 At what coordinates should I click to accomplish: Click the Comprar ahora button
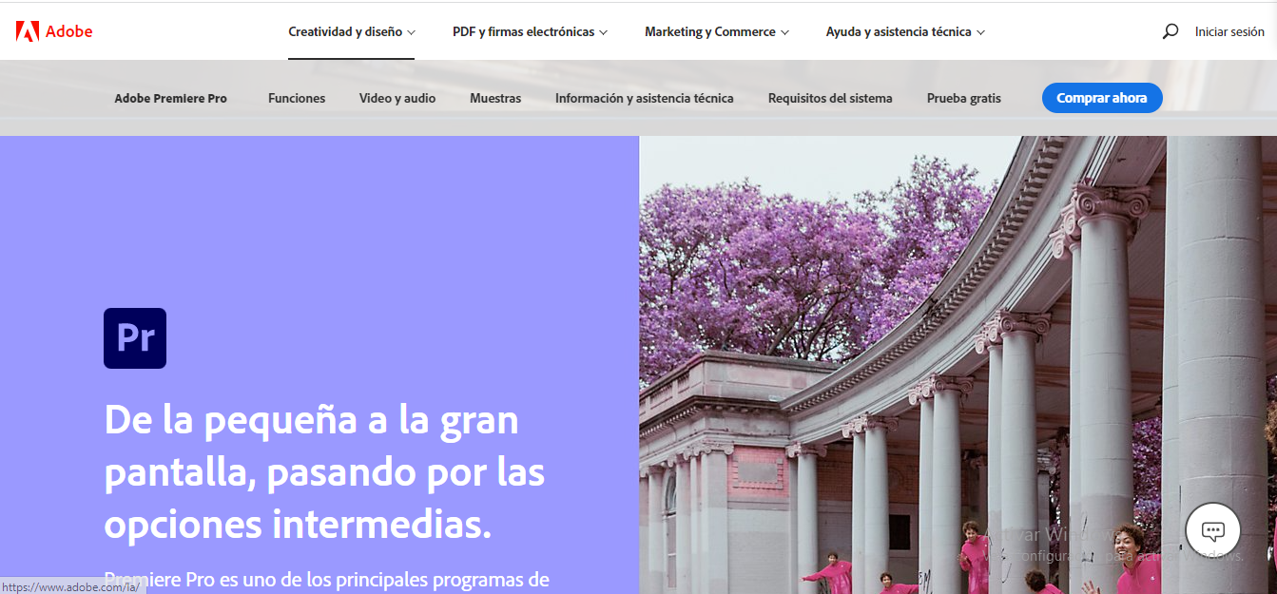coord(1102,98)
